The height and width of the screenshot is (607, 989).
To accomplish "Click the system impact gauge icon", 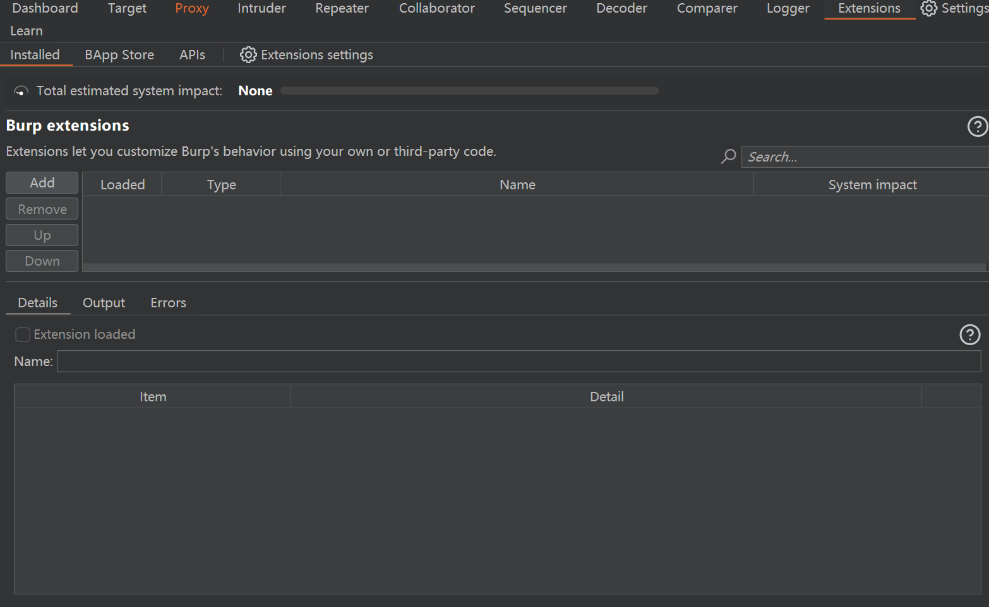I will click(21, 91).
